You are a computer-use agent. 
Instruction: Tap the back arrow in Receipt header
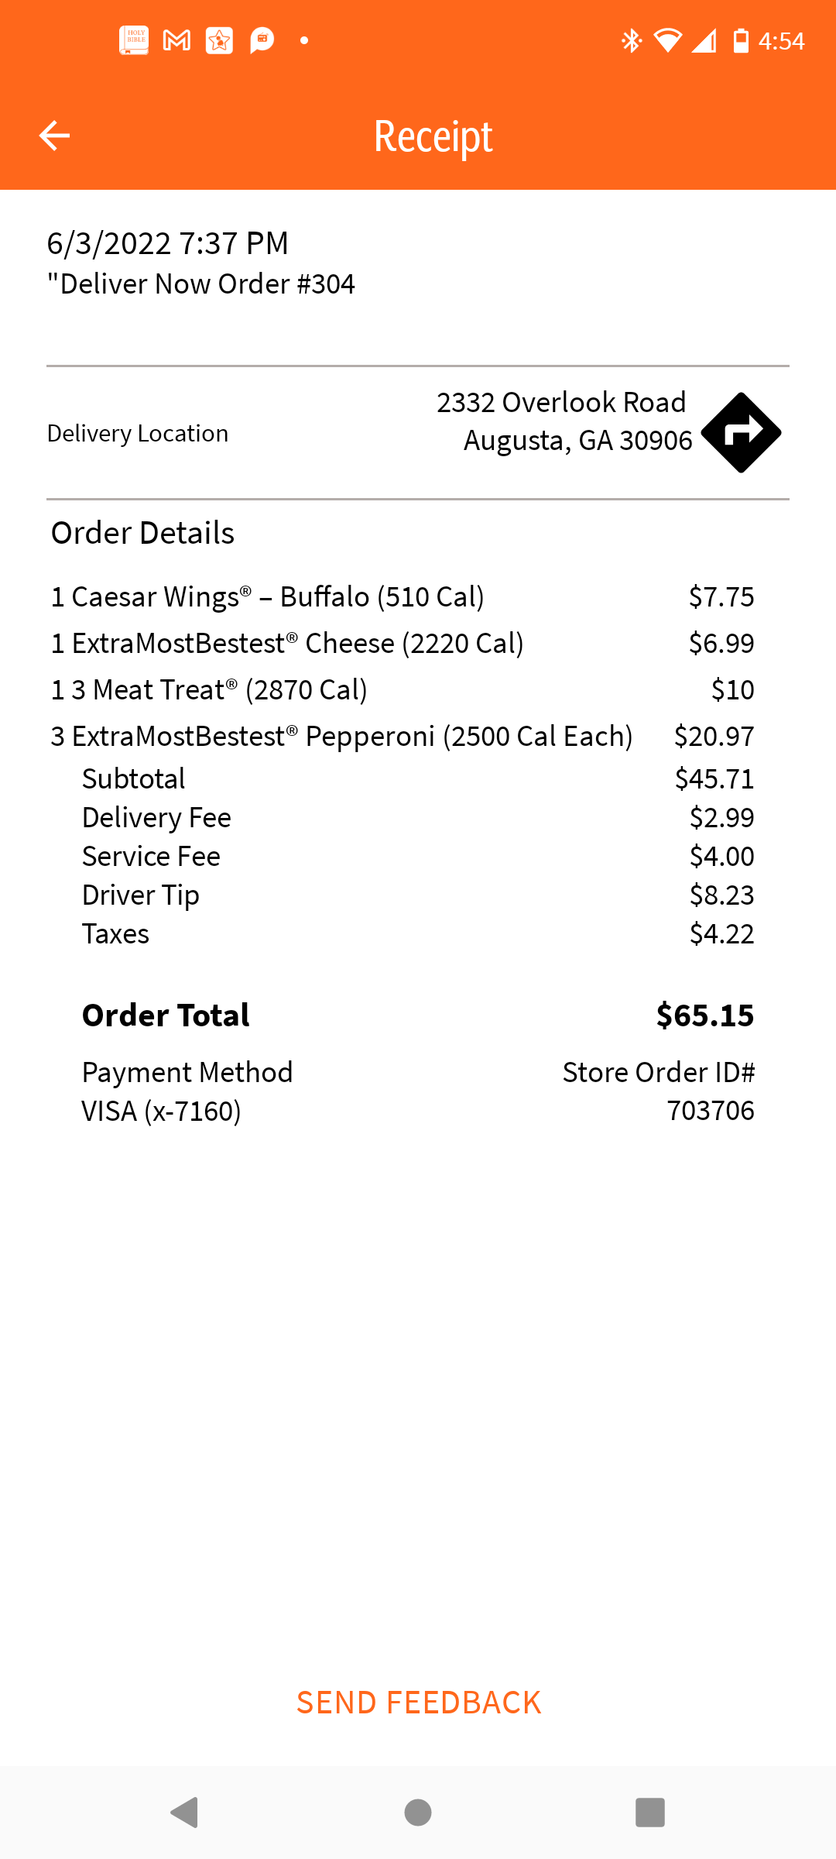tap(54, 136)
